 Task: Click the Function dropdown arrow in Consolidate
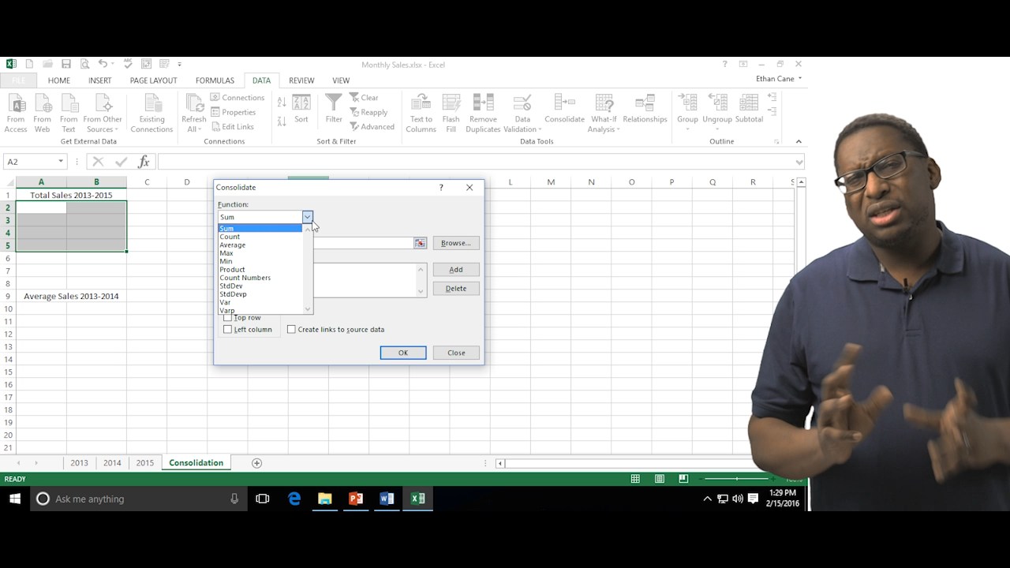point(307,217)
